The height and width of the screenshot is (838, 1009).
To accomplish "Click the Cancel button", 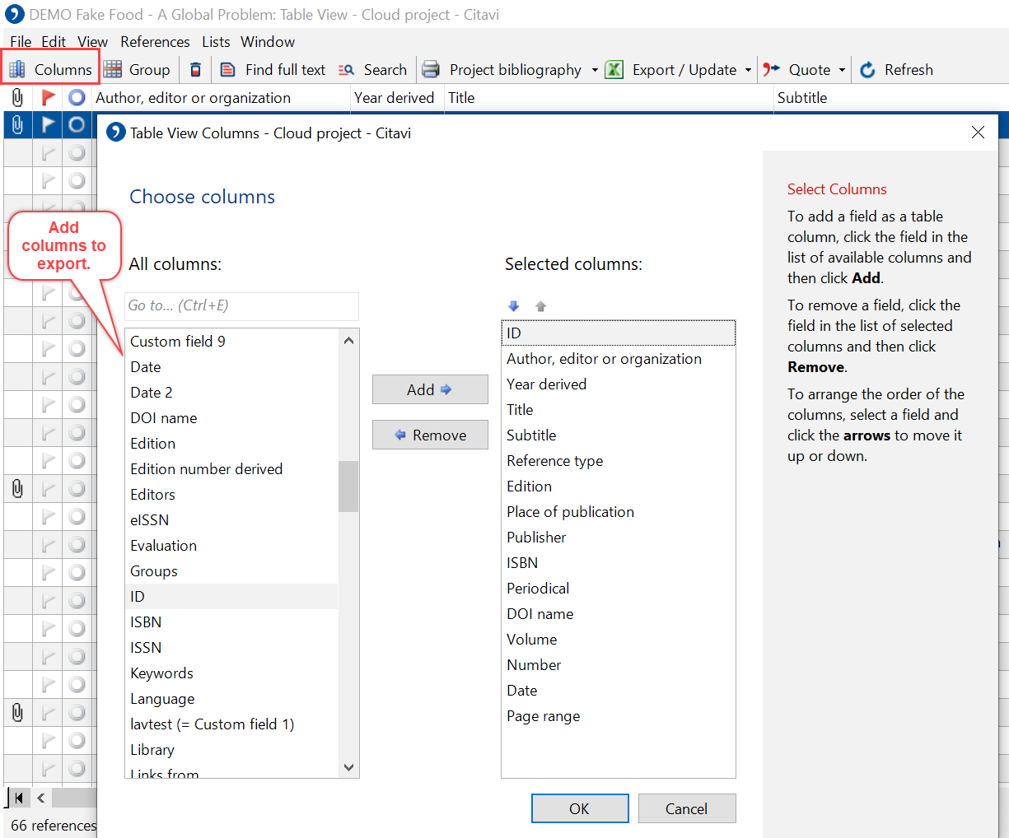I will pyautogui.click(x=687, y=808).
